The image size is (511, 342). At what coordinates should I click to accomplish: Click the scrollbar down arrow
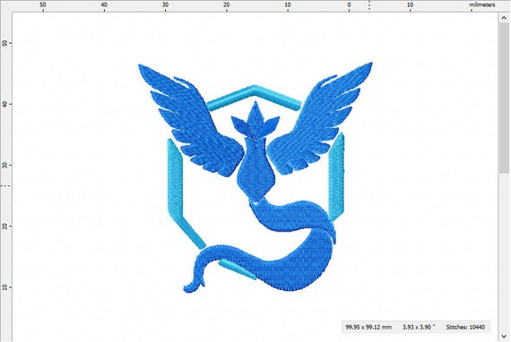[504, 336]
